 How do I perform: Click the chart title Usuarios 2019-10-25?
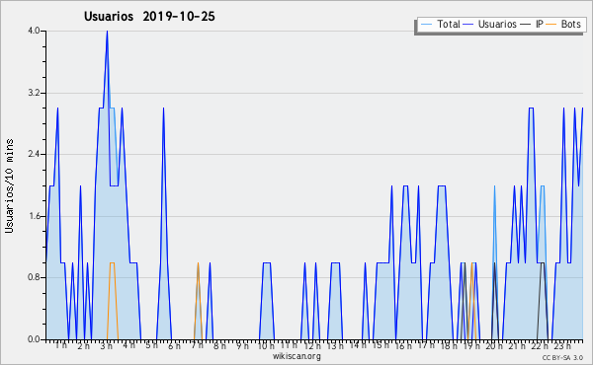click(149, 17)
